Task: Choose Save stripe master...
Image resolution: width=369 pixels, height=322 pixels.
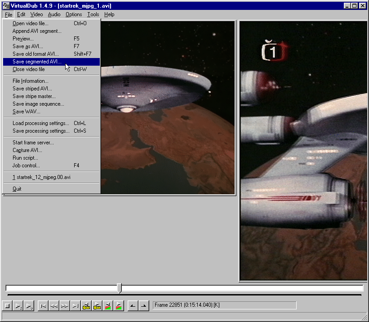Action: (x=52, y=96)
